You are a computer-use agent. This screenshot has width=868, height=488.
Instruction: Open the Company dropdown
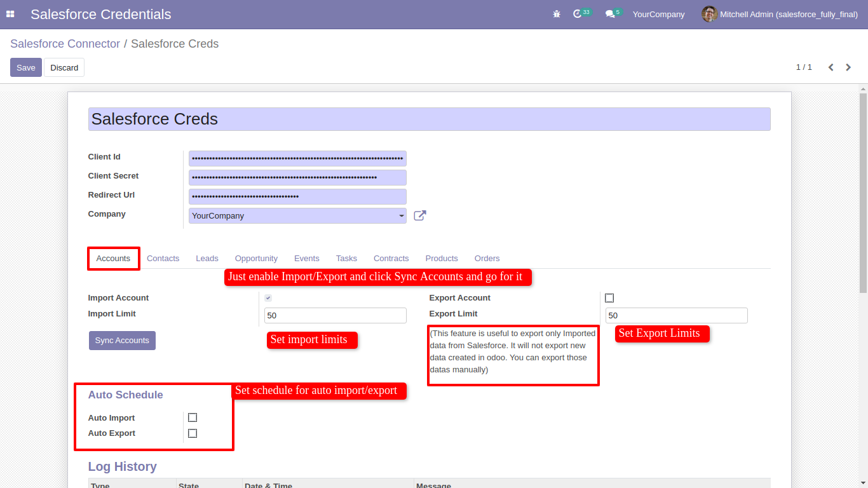297,215
